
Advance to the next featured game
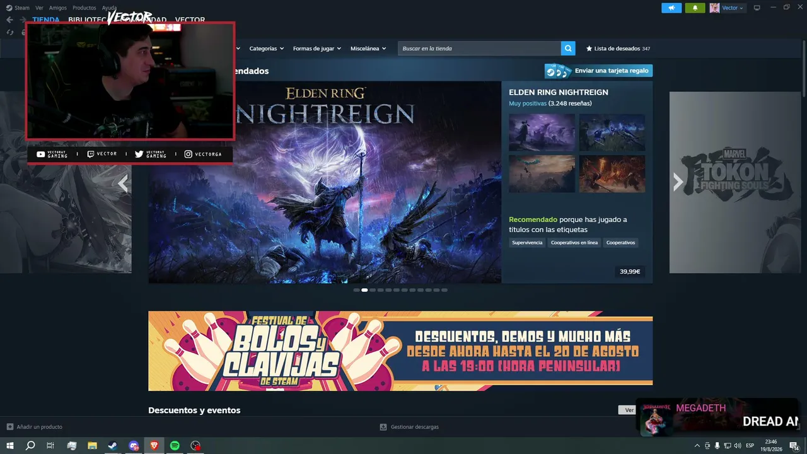tap(678, 182)
